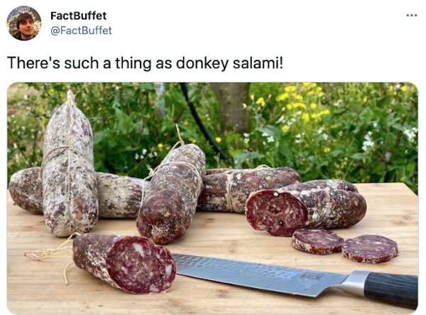
Task: Click the metal bolster of the knife
Action: pyautogui.click(x=352, y=282)
